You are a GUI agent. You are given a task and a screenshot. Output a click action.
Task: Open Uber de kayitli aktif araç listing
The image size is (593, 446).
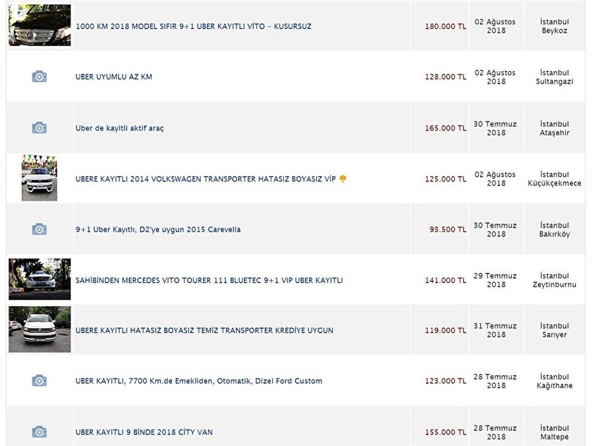(119, 129)
